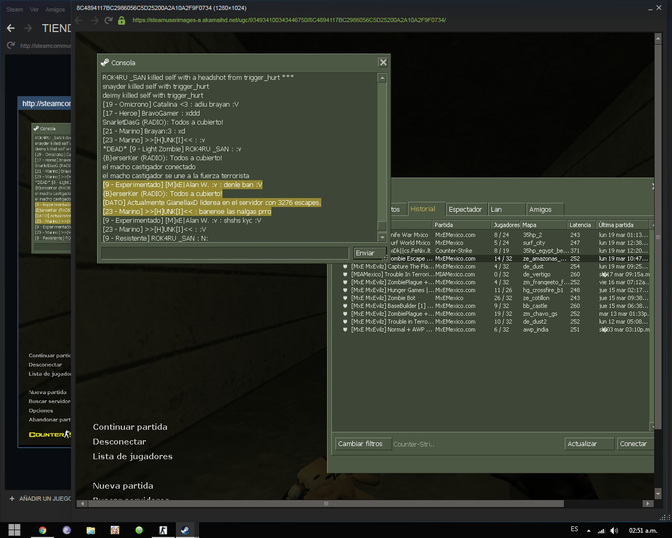Switch to the Lan tab

507,209
